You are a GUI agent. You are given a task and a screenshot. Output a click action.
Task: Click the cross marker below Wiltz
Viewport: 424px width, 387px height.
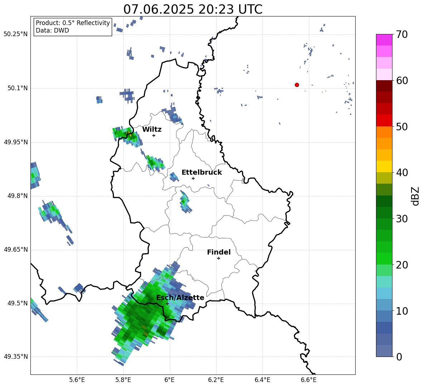[154, 135]
